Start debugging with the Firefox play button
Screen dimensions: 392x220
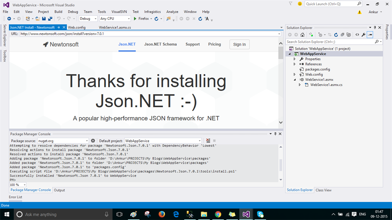coord(135,18)
